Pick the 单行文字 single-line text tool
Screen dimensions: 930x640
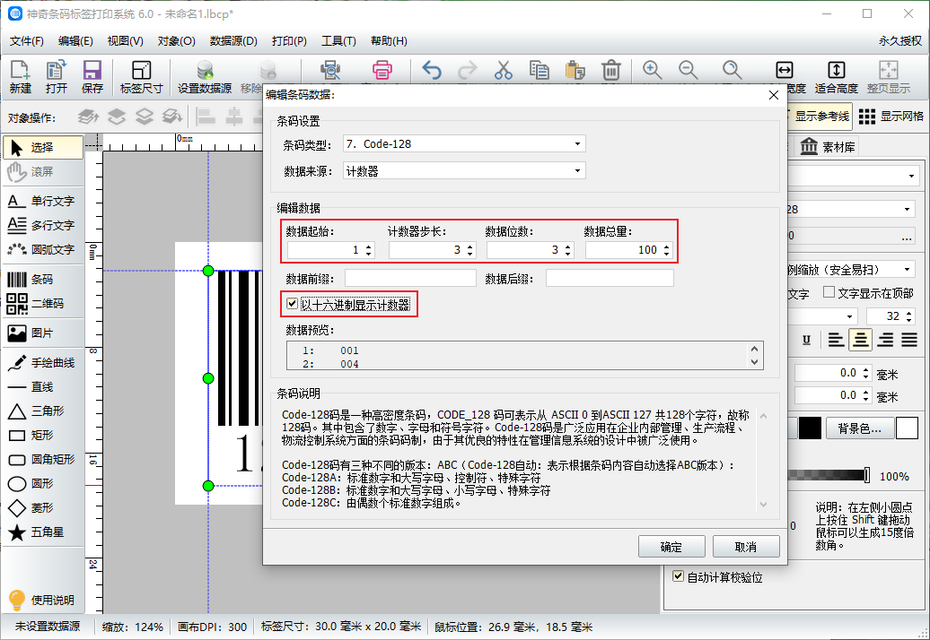click(43, 202)
